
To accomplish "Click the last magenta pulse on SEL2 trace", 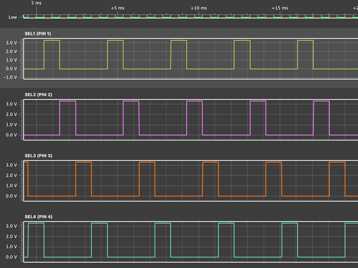I will click(322, 101).
